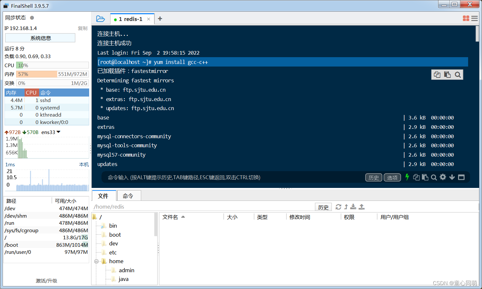Click the 激活/升级 link
Image resolution: width=482 pixels, height=289 pixels.
point(47,281)
